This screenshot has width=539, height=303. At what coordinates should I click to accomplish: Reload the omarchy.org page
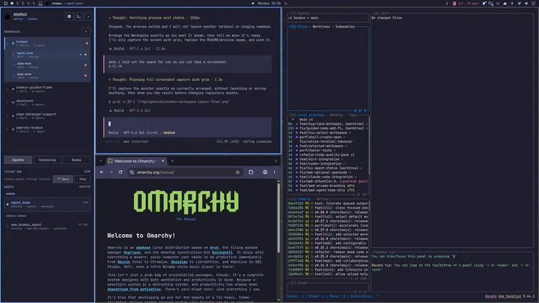121,172
